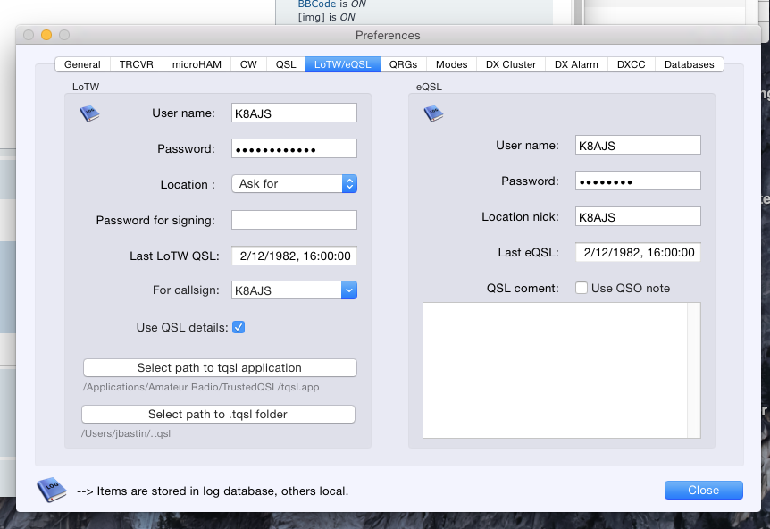Focus the LoTW User name field

pos(294,113)
